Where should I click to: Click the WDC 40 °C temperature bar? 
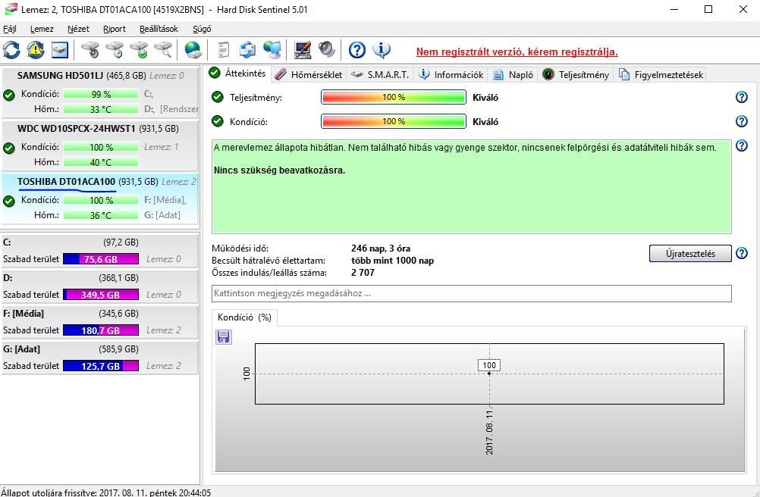pyautogui.click(x=101, y=162)
